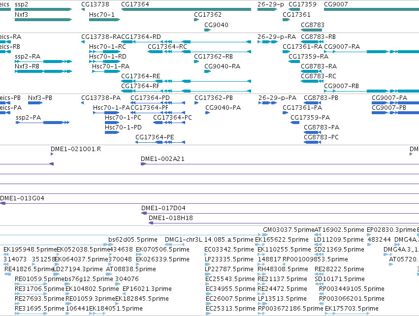
Task: Select transcript CG17364-RE
Action: click(x=186, y=81)
